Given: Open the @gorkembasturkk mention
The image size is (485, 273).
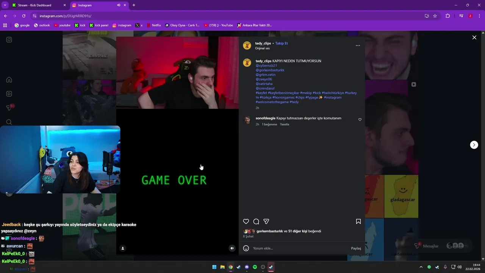Looking at the screenshot, I should tap(270, 70).
